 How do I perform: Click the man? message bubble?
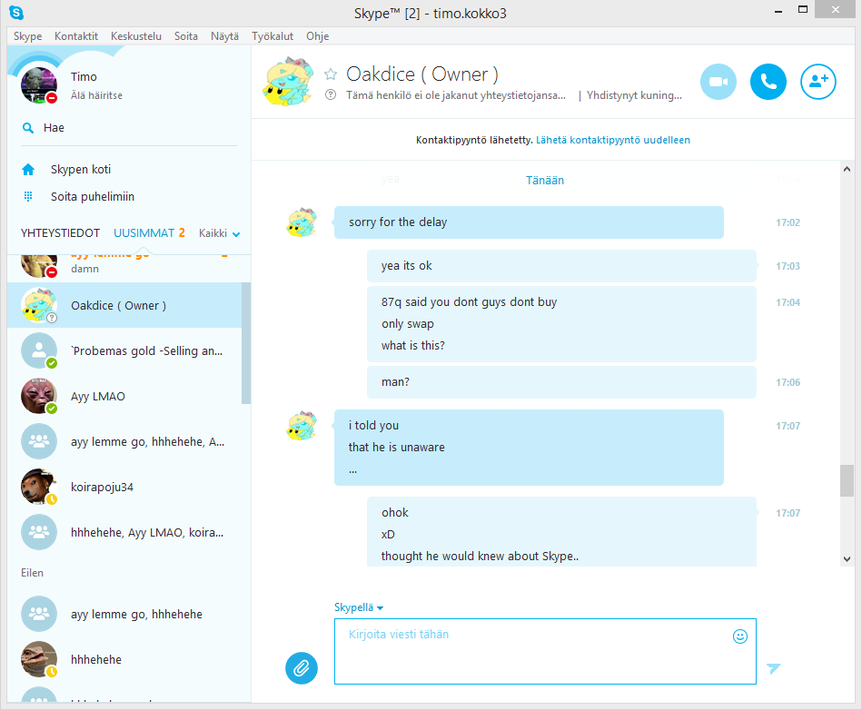[x=561, y=382]
